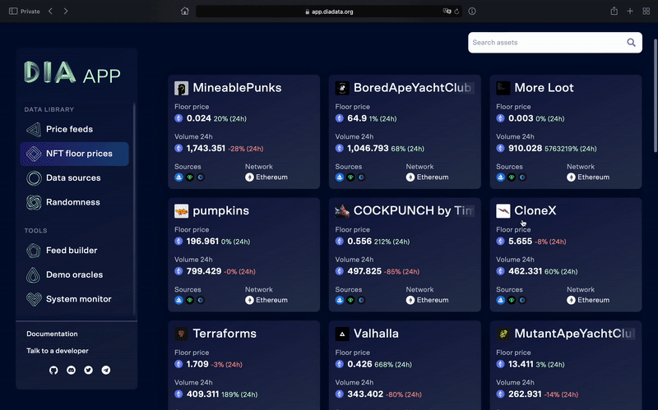The width and height of the screenshot is (658, 410).
Task: Click the translate icon in the address bar
Action: point(447,12)
